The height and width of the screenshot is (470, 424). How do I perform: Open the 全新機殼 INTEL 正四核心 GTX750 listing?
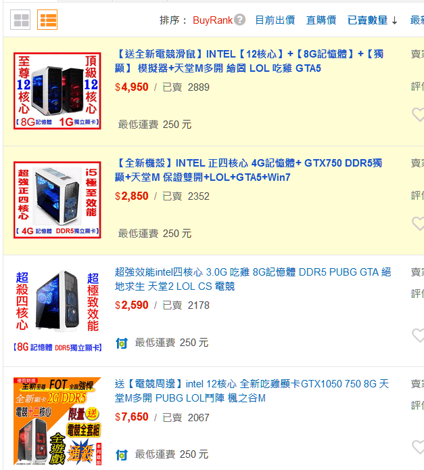click(x=249, y=170)
